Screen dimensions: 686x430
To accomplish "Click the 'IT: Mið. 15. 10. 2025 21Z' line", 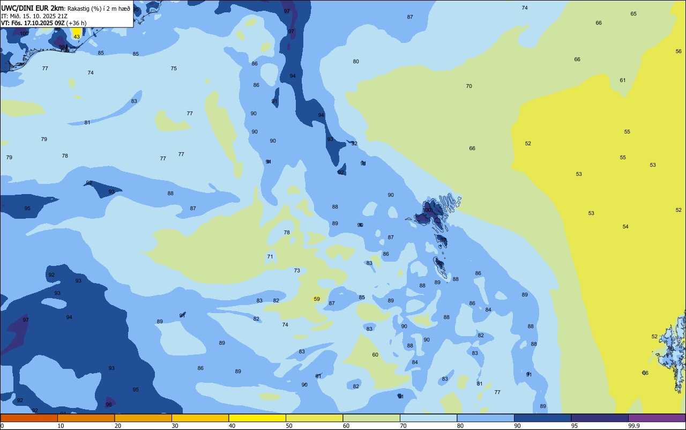I will 34,16.
